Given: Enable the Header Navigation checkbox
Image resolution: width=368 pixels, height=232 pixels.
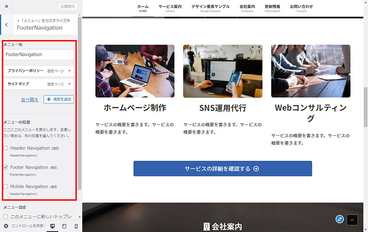Looking at the screenshot, I should pyautogui.click(x=6, y=148).
